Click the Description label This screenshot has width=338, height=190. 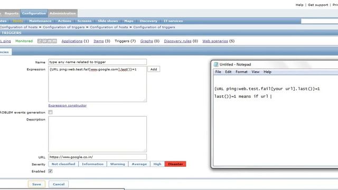pyautogui.click(x=36, y=119)
